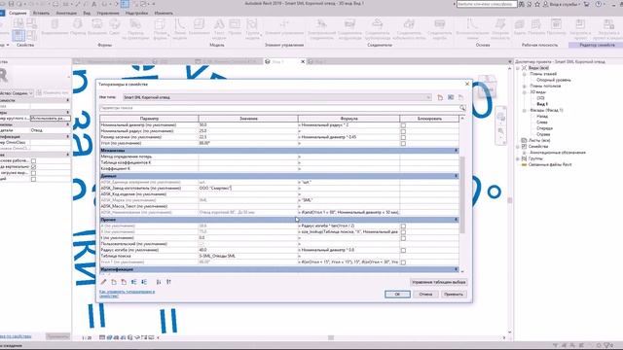Delete the current type icon
This screenshot has height=350, width=623.
pos(460,97)
